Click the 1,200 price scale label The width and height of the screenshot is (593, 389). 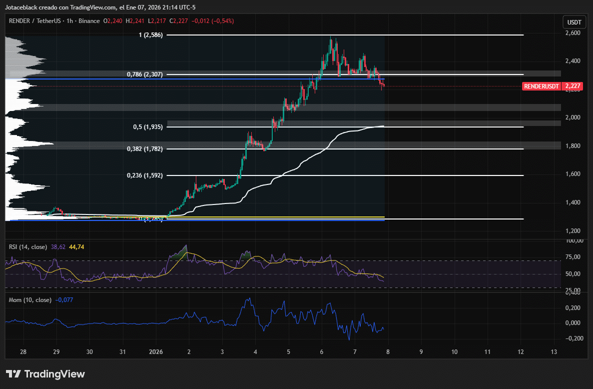click(x=572, y=230)
